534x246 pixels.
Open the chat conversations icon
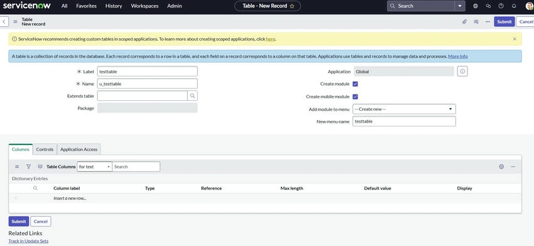pos(488,6)
